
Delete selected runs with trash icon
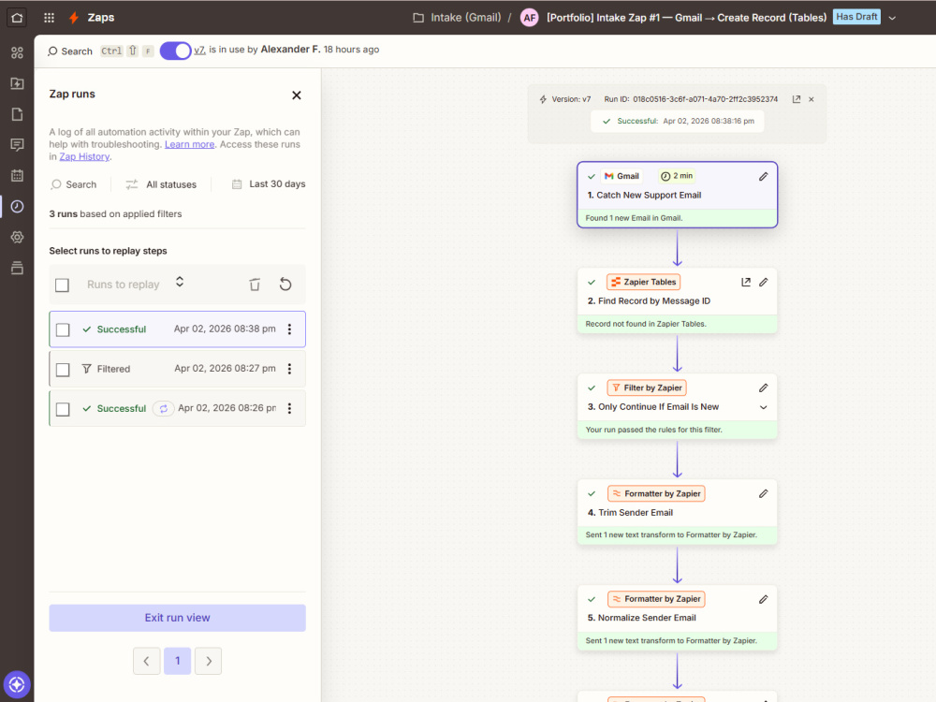tap(255, 285)
